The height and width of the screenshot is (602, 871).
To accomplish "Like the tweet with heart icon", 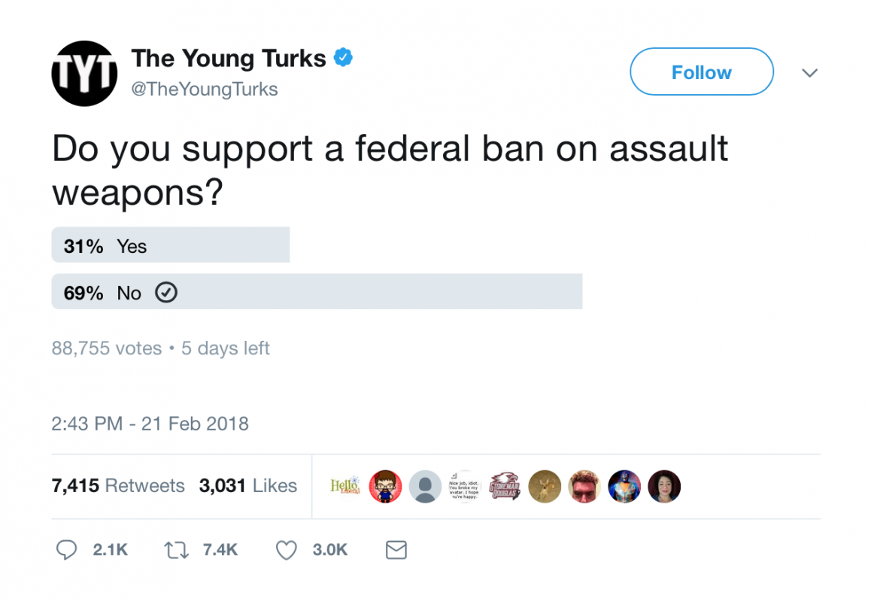I will click(x=287, y=550).
